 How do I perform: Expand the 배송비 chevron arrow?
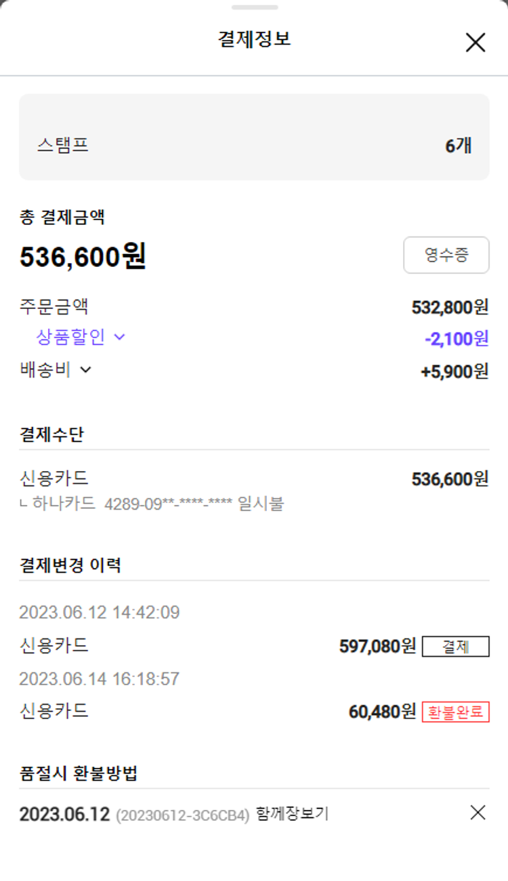[x=86, y=370]
